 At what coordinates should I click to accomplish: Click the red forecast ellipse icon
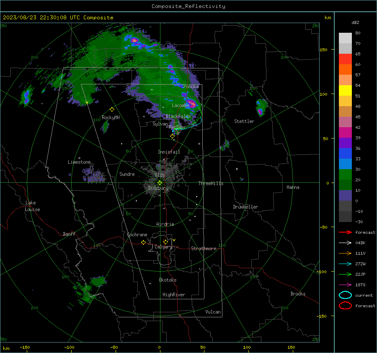pos(345,306)
